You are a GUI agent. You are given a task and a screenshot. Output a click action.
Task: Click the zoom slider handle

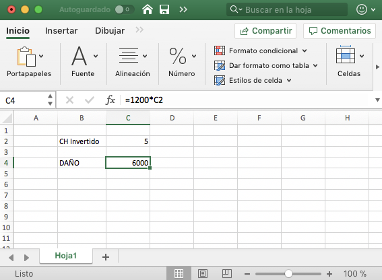(x=288, y=274)
